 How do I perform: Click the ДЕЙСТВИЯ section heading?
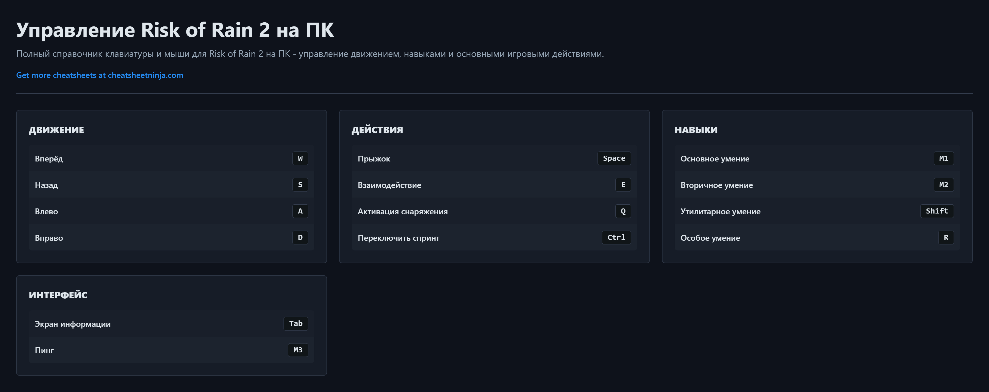(x=377, y=130)
